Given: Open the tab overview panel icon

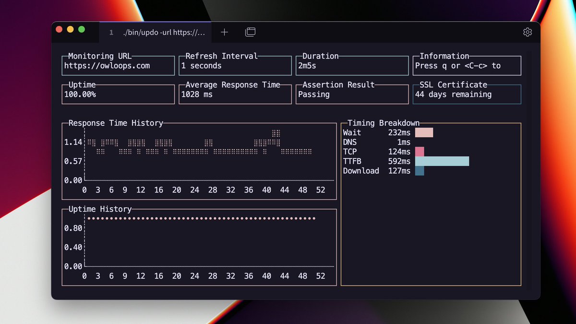Looking at the screenshot, I should click(x=250, y=32).
